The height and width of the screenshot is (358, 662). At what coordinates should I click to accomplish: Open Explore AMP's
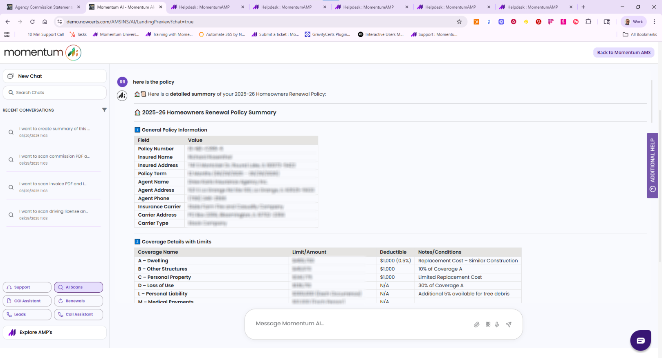[54, 332]
